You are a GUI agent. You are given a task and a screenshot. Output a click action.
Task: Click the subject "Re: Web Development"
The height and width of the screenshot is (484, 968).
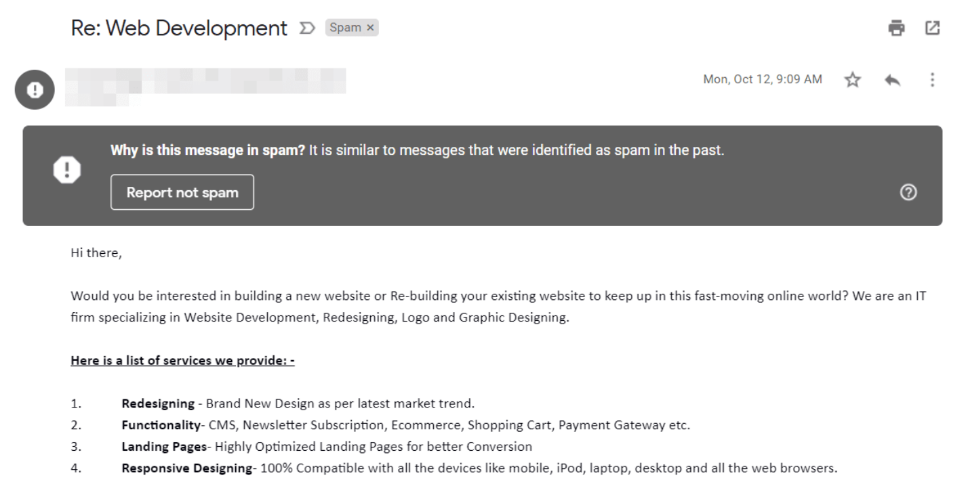click(x=179, y=28)
